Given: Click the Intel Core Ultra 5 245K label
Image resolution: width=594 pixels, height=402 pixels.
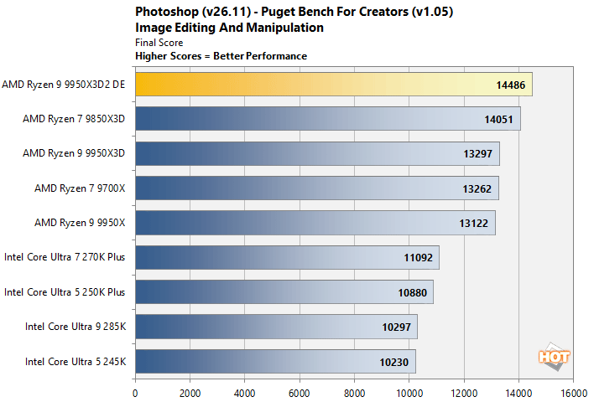Looking at the screenshot, I should click(76, 362).
